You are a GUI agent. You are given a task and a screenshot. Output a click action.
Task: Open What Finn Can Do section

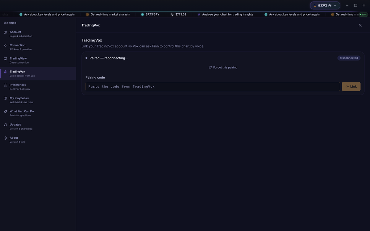pos(38,113)
